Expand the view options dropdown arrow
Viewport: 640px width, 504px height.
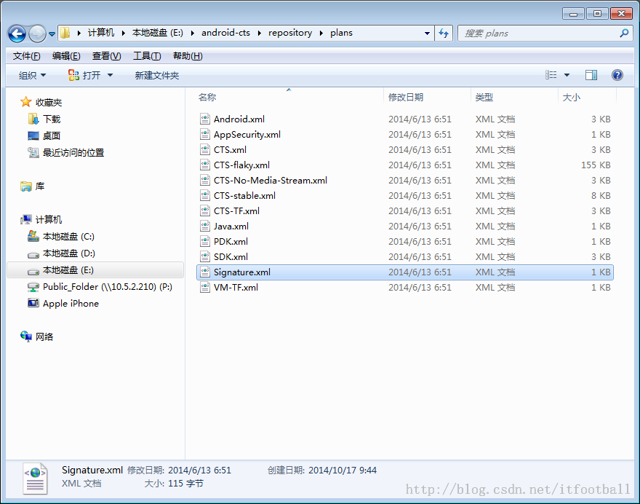click(x=567, y=75)
